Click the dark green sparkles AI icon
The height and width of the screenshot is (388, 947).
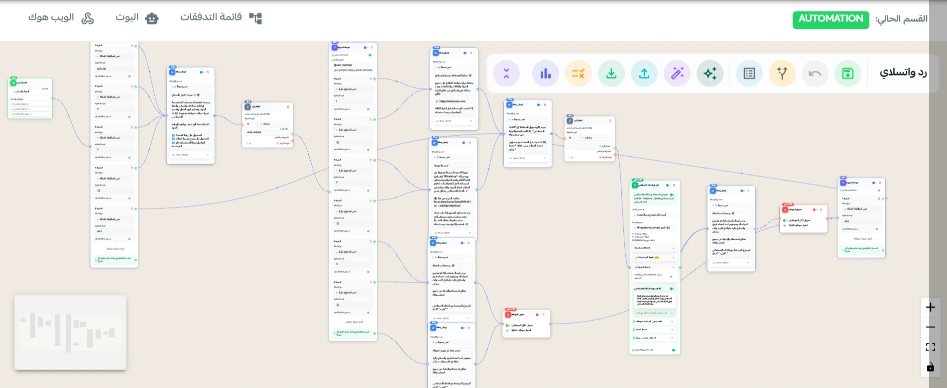point(710,74)
